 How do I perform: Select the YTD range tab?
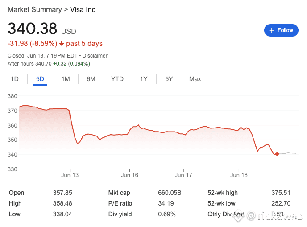[x=117, y=79]
